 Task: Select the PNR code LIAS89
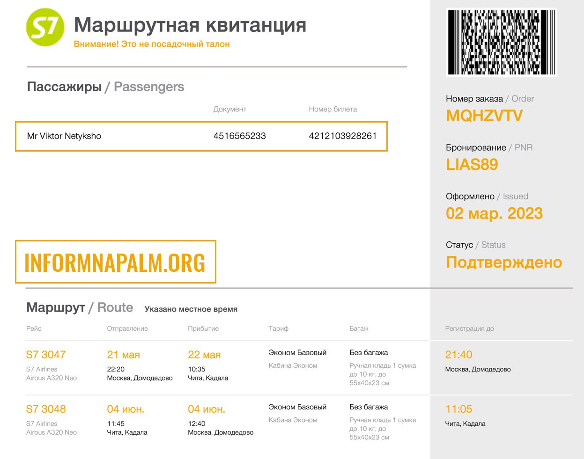pyautogui.click(x=472, y=164)
